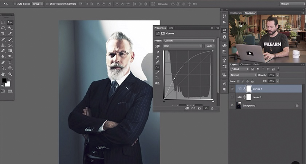The height and width of the screenshot is (164, 306).
Task: Click the lock all icon in Layers
Action: tap(253, 81)
